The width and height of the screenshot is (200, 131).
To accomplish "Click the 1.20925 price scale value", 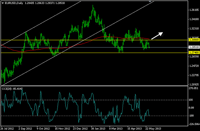I will pos(194,84).
